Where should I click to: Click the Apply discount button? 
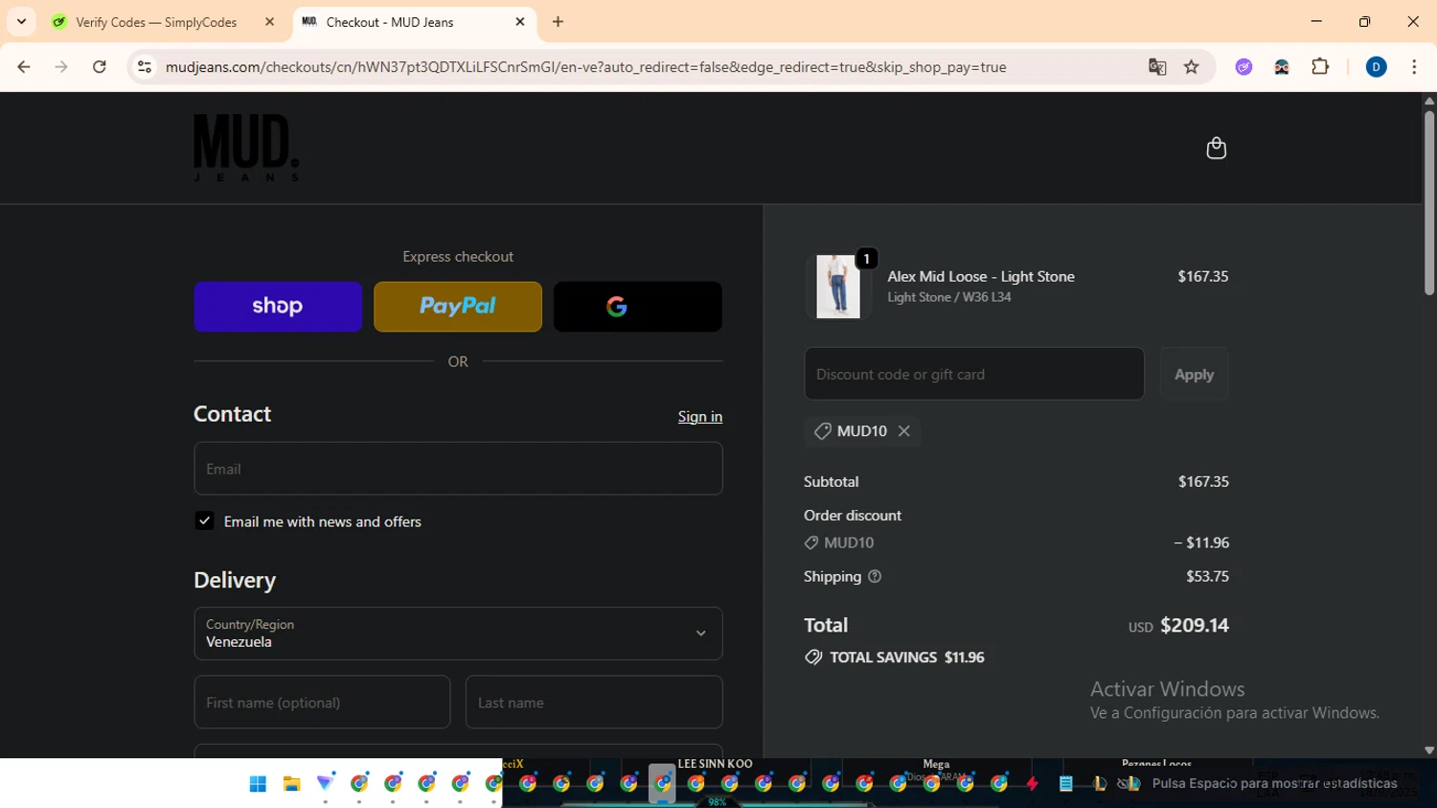pos(1194,374)
